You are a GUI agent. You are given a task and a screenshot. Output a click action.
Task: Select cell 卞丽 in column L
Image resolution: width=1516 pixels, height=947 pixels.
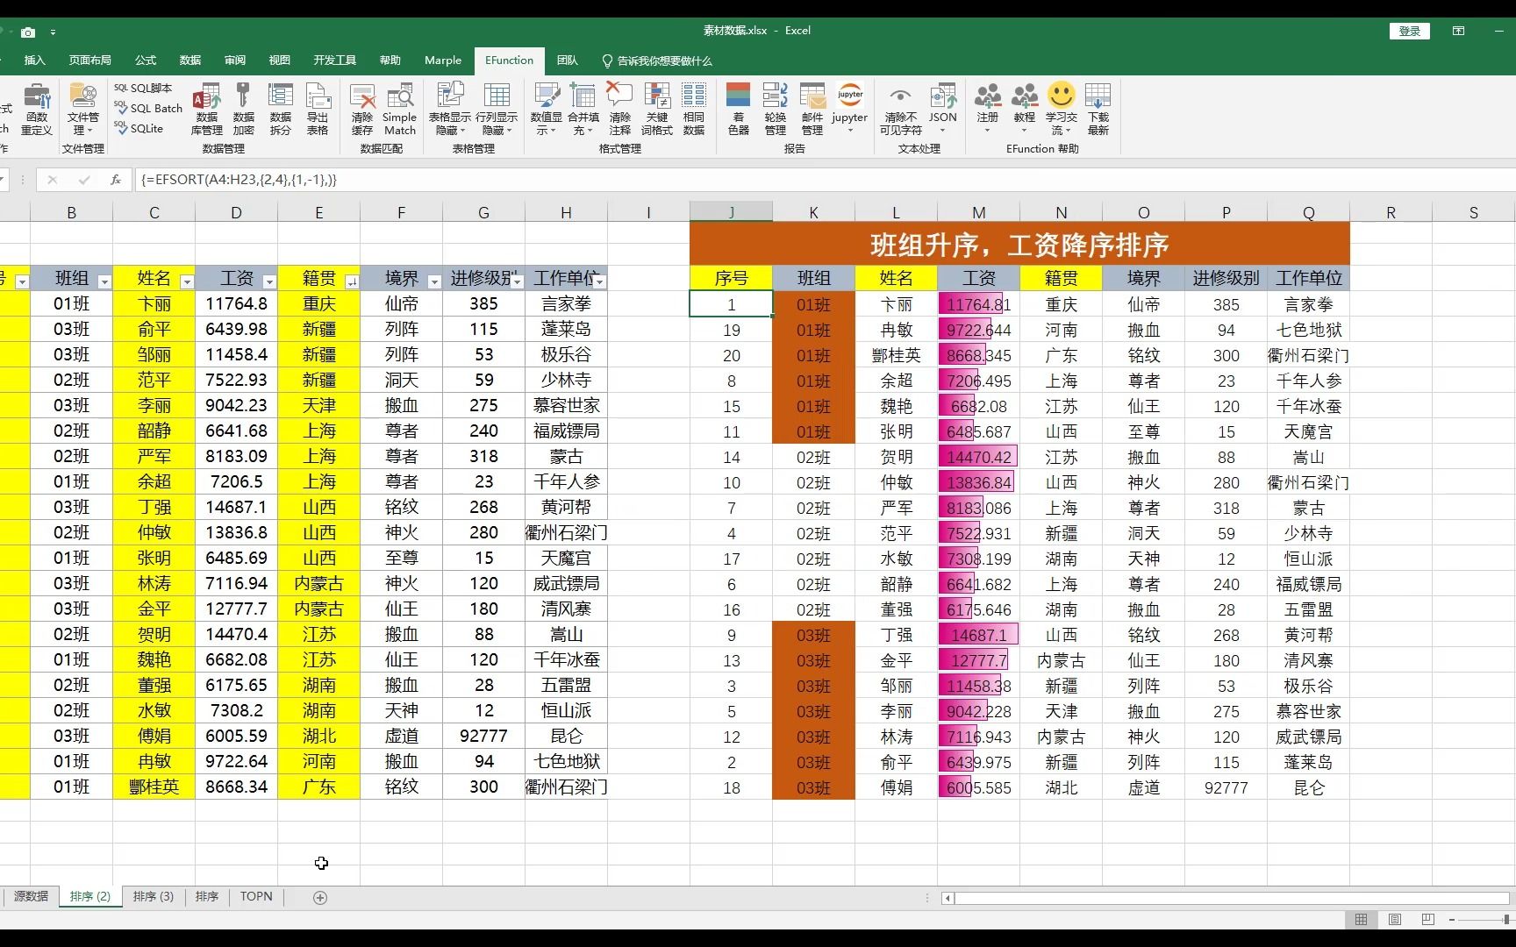coord(897,304)
